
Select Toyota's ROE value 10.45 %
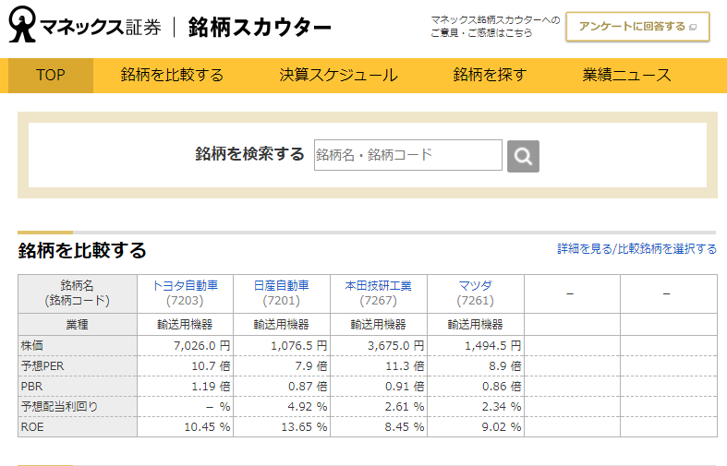coord(207,427)
